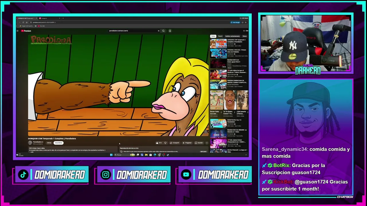
Task: Open the YouTube hamburger guide menu
Action: click(17, 31)
